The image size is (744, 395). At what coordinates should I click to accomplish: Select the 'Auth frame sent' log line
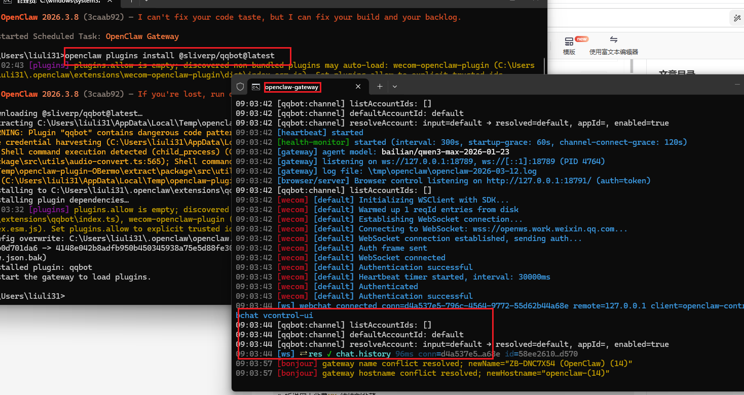pos(331,248)
